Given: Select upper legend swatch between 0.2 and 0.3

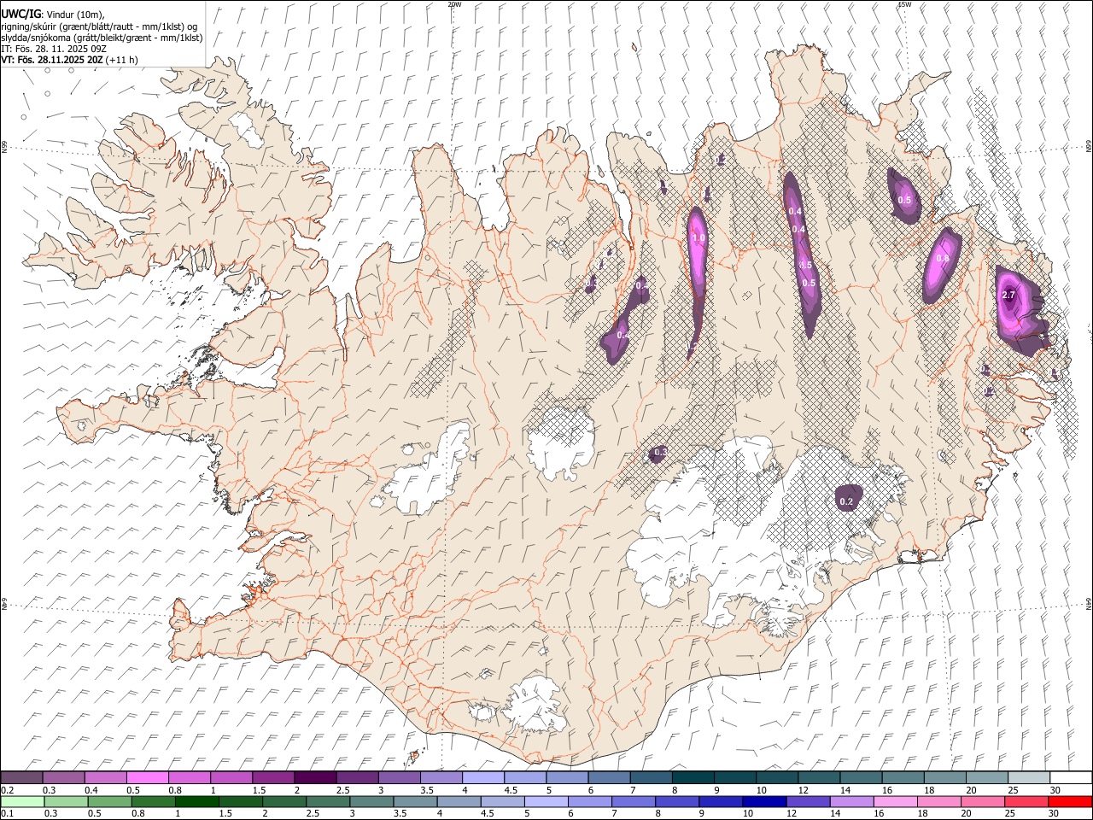Looking at the screenshot, I should 21,778.
